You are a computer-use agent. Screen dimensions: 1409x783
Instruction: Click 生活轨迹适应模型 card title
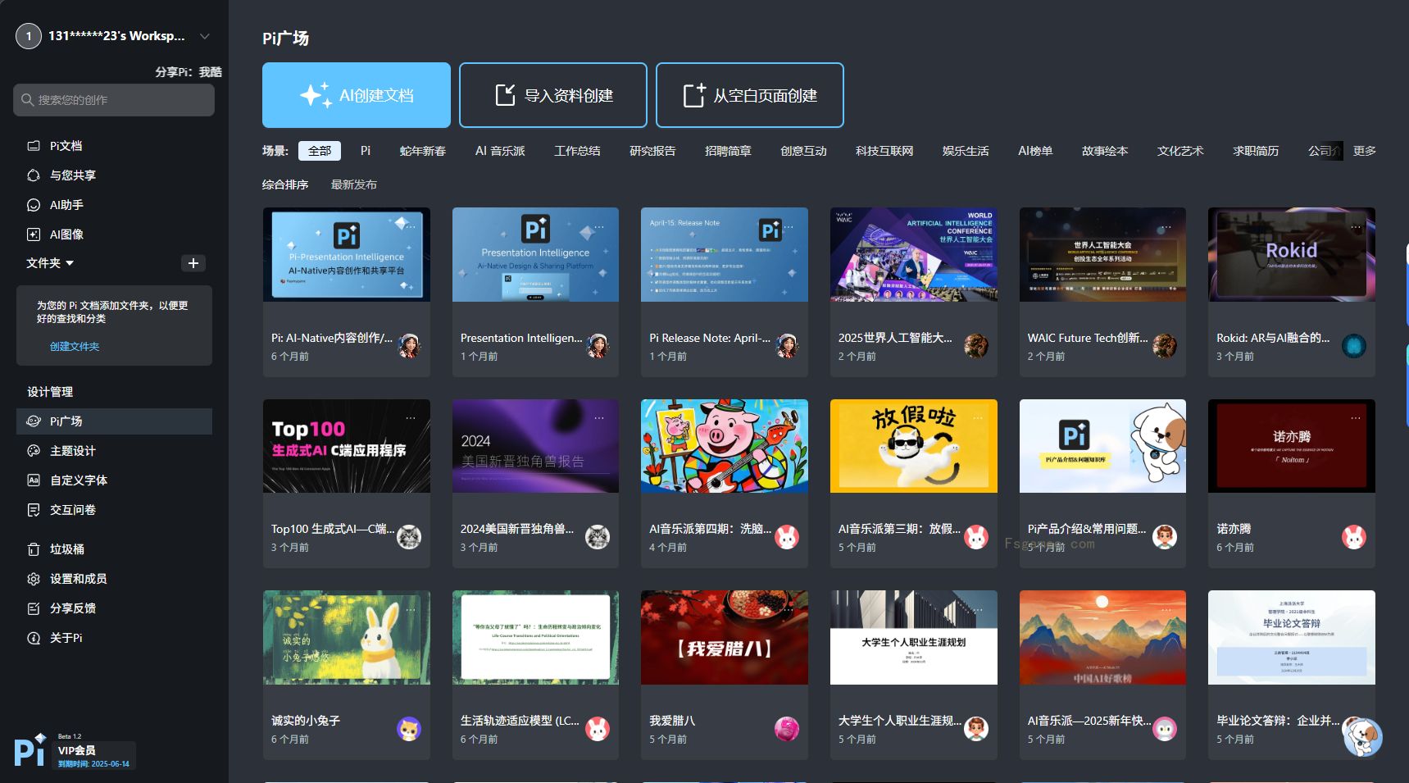pyautogui.click(x=520, y=722)
